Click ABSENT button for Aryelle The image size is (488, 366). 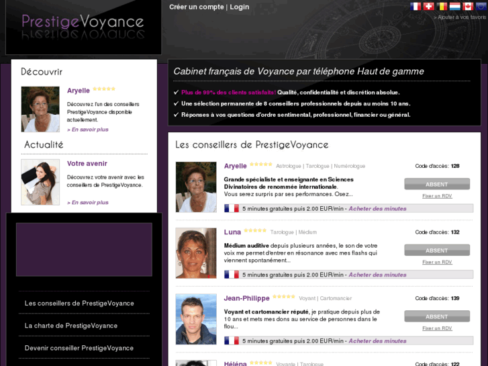437,184
